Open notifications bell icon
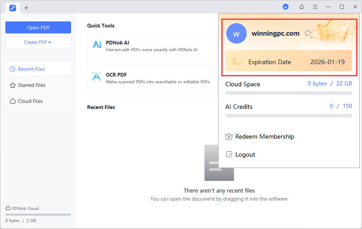The image size is (362, 229). 301,7
